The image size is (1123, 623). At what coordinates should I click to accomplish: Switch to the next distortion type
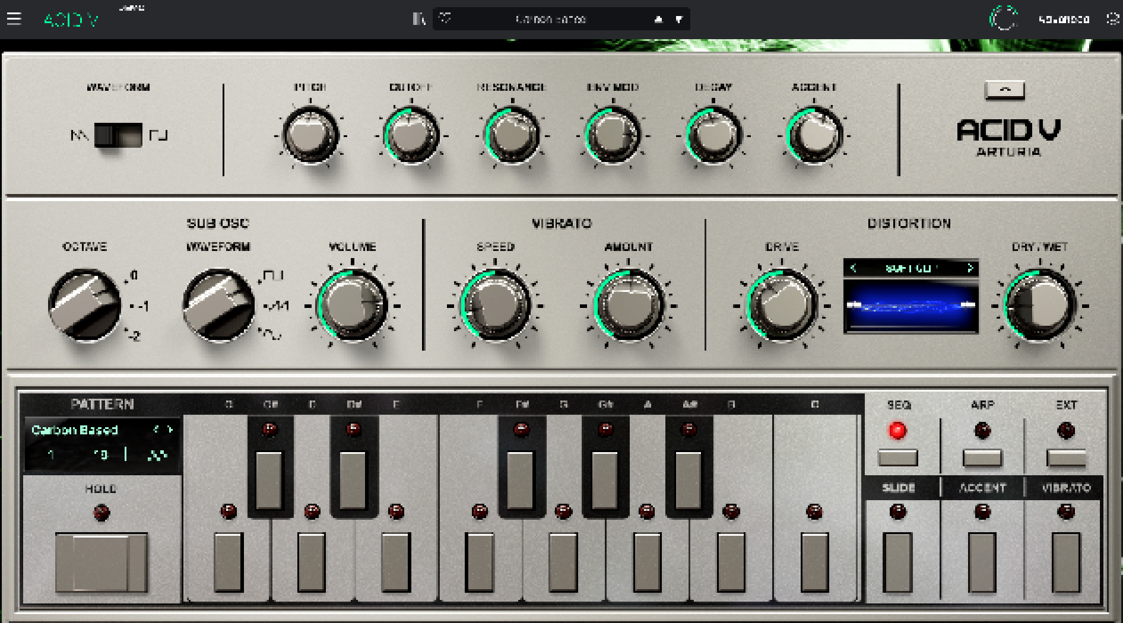point(970,268)
